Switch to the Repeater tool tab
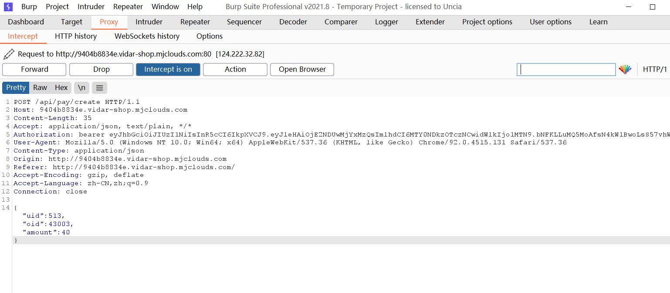The width and height of the screenshot is (670, 293). (x=195, y=22)
